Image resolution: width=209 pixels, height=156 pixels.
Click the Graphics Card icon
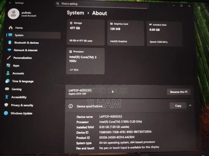coord(111,24)
